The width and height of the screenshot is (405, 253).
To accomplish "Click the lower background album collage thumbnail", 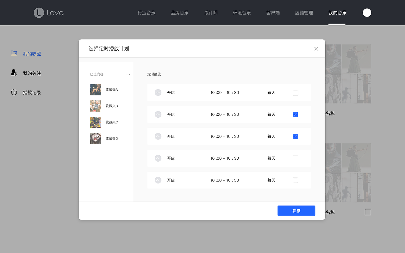I will tap(348, 173).
